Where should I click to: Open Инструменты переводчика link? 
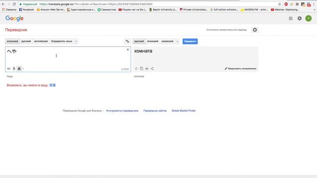coord(122,111)
